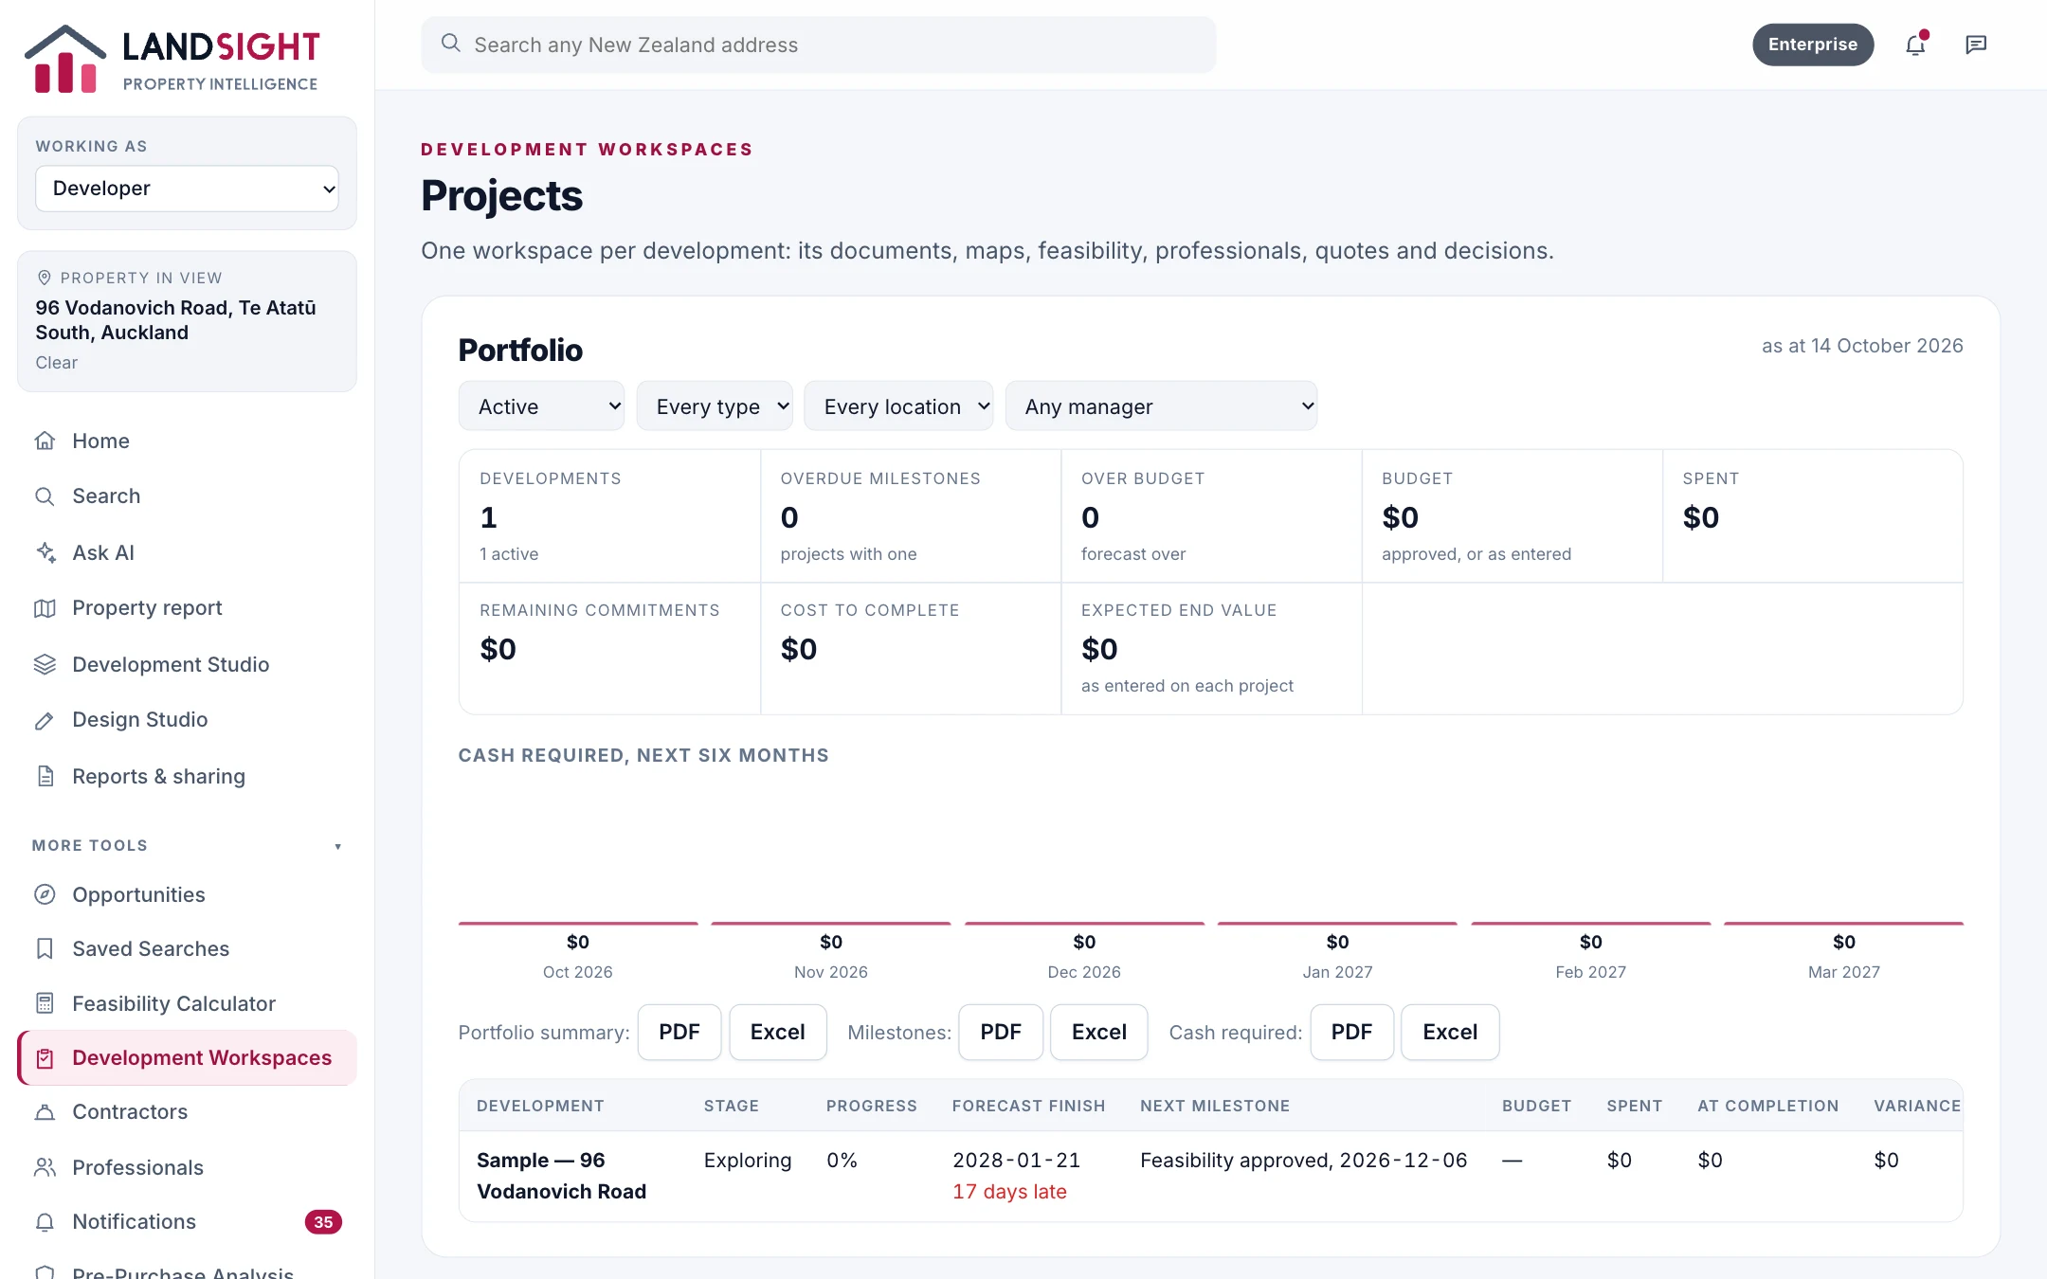Click the Professionals people icon
The image size is (2047, 1279).
coord(45,1167)
